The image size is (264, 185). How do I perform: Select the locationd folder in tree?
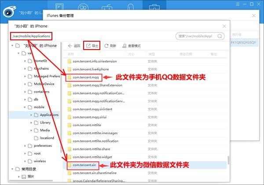[x=44, y=138]
